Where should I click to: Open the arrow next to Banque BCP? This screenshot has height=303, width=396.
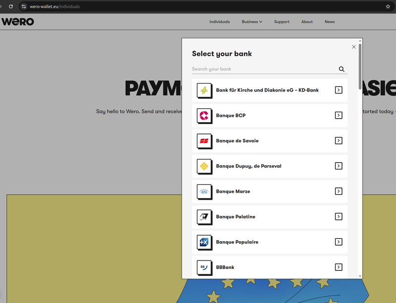[x=339, y=115]
